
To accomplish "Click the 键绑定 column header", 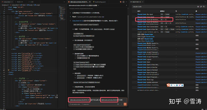I will coord(162,11).
